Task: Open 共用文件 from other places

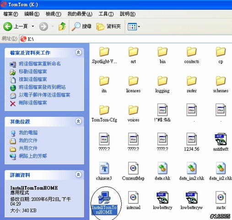Action: click(28, 148)
